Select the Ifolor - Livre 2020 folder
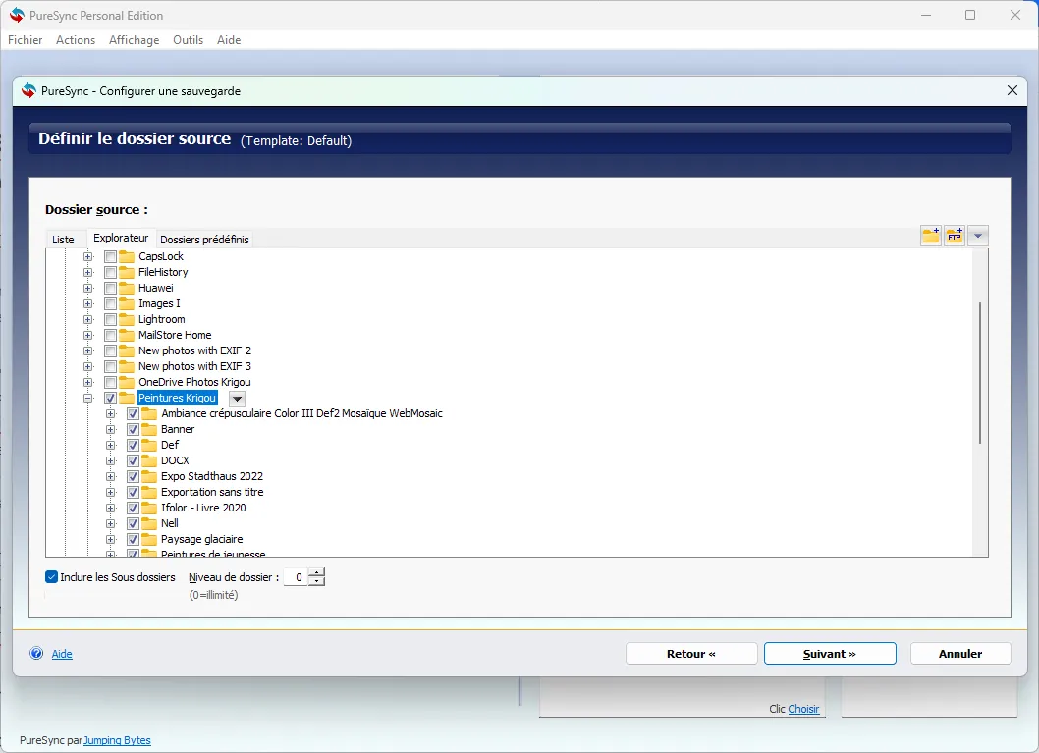Screen dimensions: 1039x753 point(203,508)
